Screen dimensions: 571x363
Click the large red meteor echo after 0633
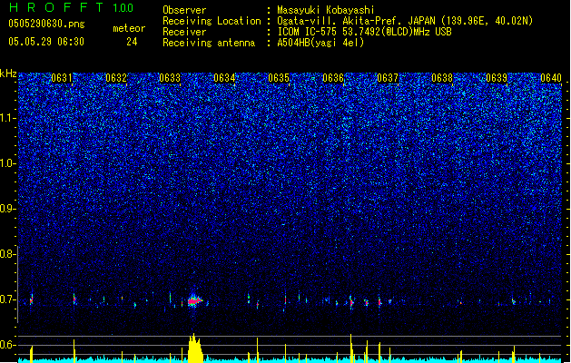[195, 301]
